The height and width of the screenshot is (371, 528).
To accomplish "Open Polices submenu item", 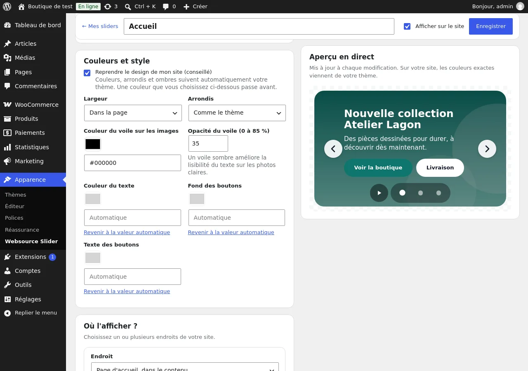I will pos(14,218).
